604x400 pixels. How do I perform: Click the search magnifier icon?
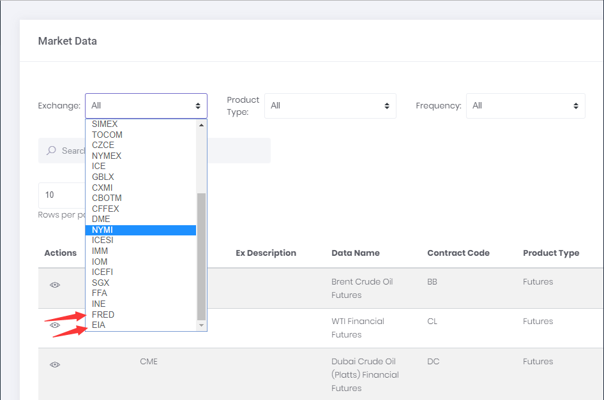(52, 151)
